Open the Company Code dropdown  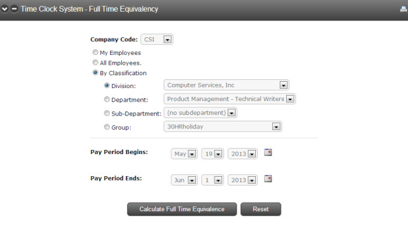point(157,40)
